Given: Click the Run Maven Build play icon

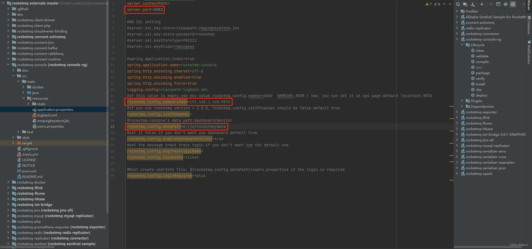Looking at the screenshot, I should click(x=491, y=4).
